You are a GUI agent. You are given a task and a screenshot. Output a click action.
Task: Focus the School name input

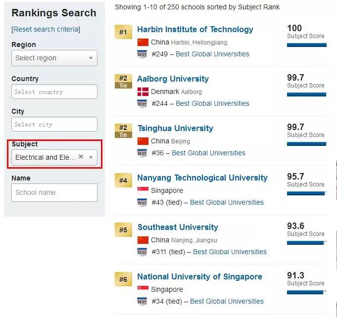[54, 192]
